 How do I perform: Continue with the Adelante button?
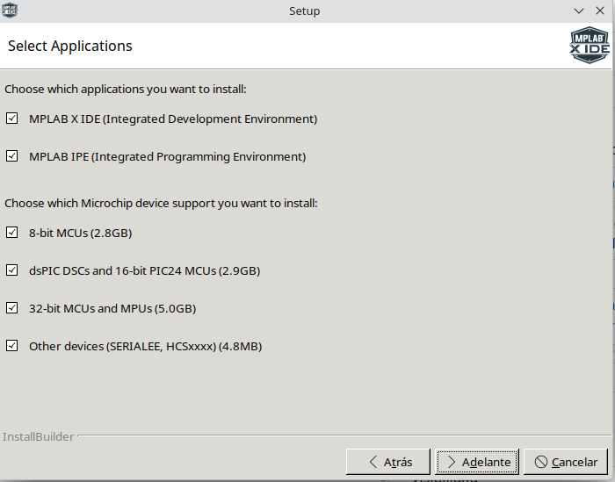477,462
